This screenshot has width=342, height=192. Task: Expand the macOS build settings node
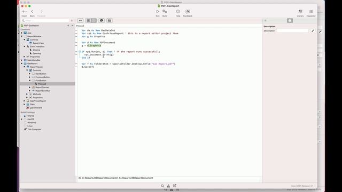click(21, 119)
